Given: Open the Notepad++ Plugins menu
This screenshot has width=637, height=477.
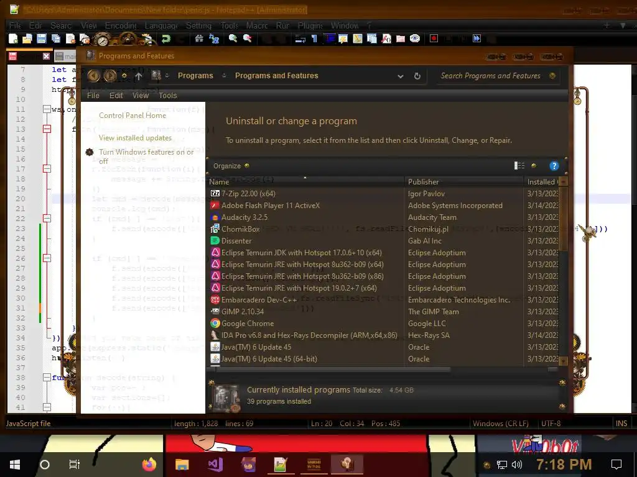Looking at the screenshot, I should [x=310, y=25].
